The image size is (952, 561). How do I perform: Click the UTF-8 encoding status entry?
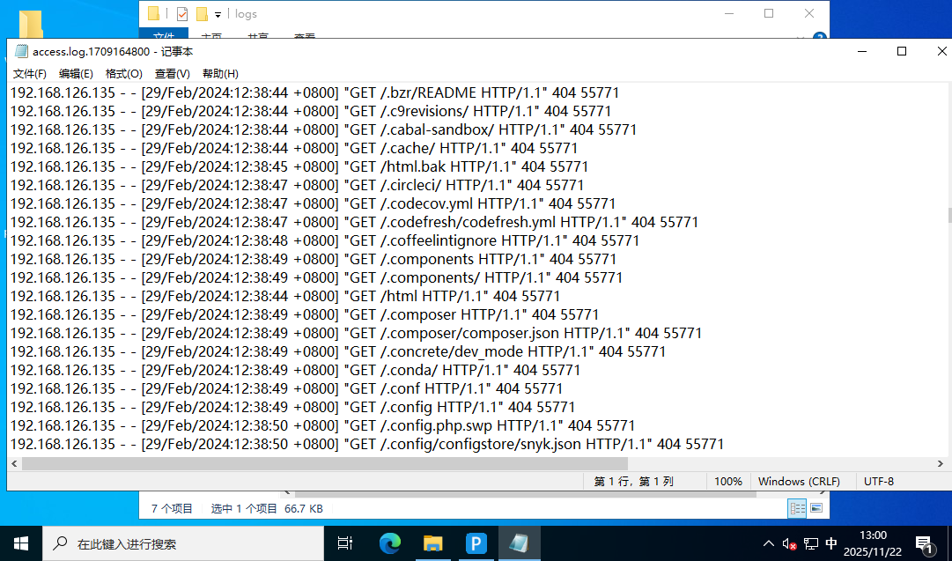pos(879,481)
